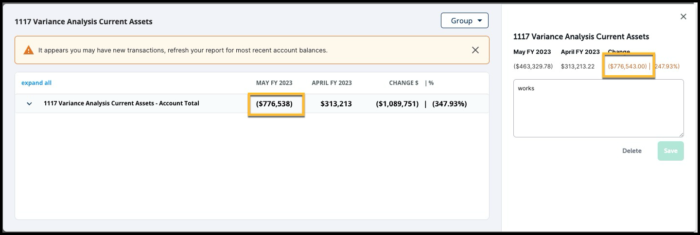This screenshot has width=700, height=235.
Task: Click into the comment text area containing 'works'
Action: [x=598, y=108]
